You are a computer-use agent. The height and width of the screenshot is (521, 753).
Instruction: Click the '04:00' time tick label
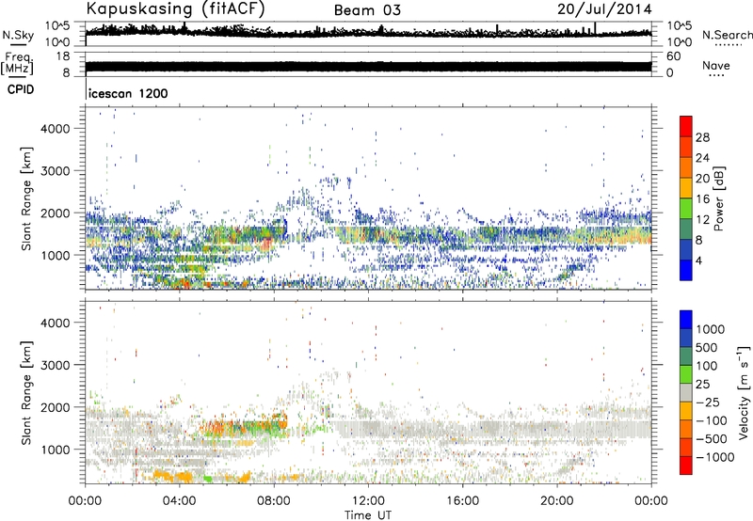point(180,501)
